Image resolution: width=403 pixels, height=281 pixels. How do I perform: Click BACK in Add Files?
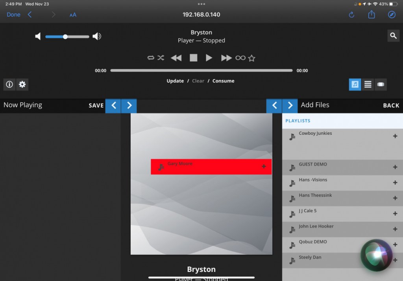[391, 105]
